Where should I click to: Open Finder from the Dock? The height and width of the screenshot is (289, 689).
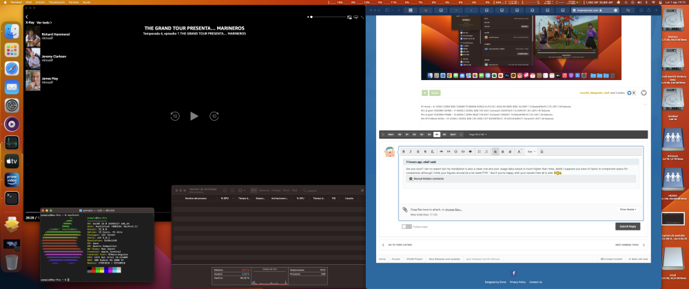[12, 31]
